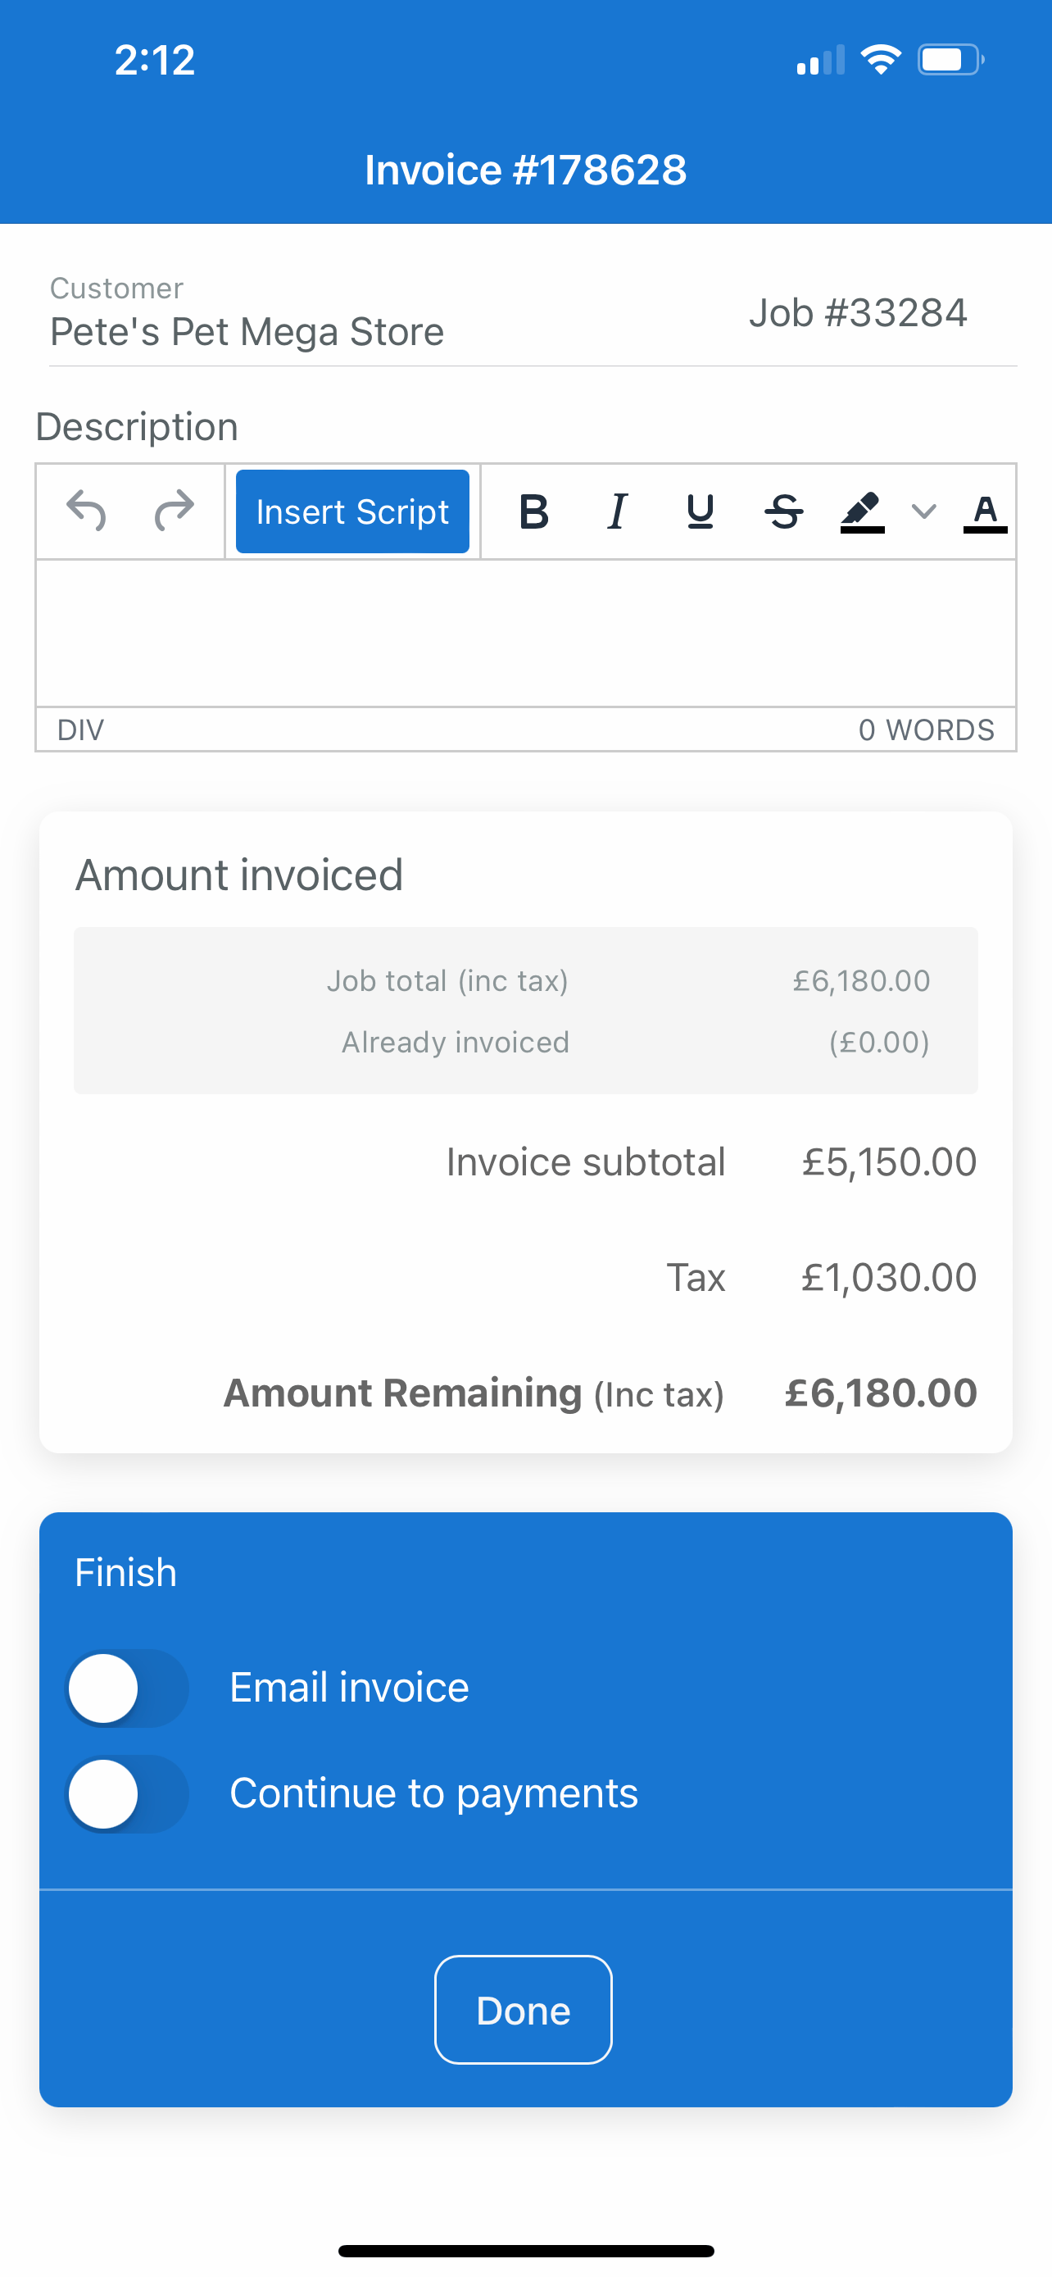This screenshot has width=1052, height=2277.
Task: Apply italic formatting icon
Action: (x=618, y=511)
